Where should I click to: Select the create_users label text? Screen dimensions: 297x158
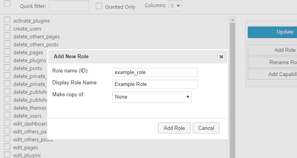point(27,29)
